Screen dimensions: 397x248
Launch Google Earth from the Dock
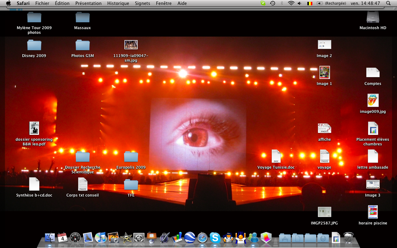tap(190, 238)
